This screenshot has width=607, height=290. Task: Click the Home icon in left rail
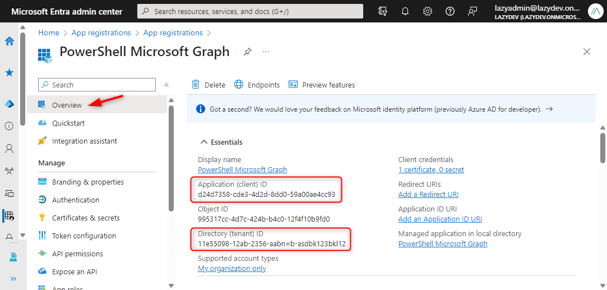pyautogui.click(x=10, y=41)
